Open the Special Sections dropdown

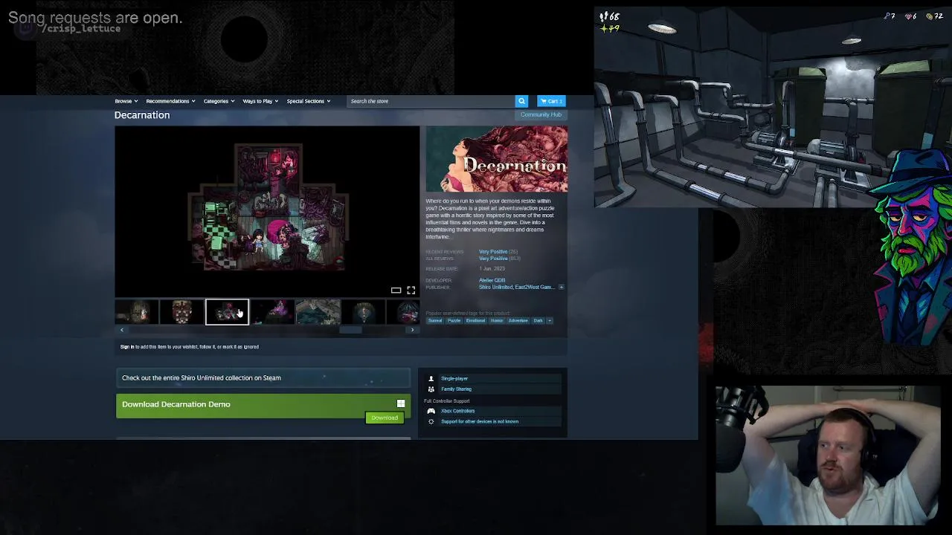point(309,101)
